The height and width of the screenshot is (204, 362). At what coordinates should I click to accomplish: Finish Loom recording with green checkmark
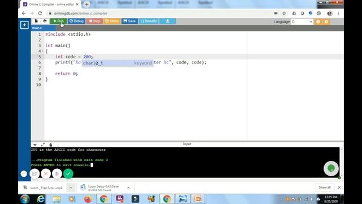pyautogui.click(x=68, y=174)
